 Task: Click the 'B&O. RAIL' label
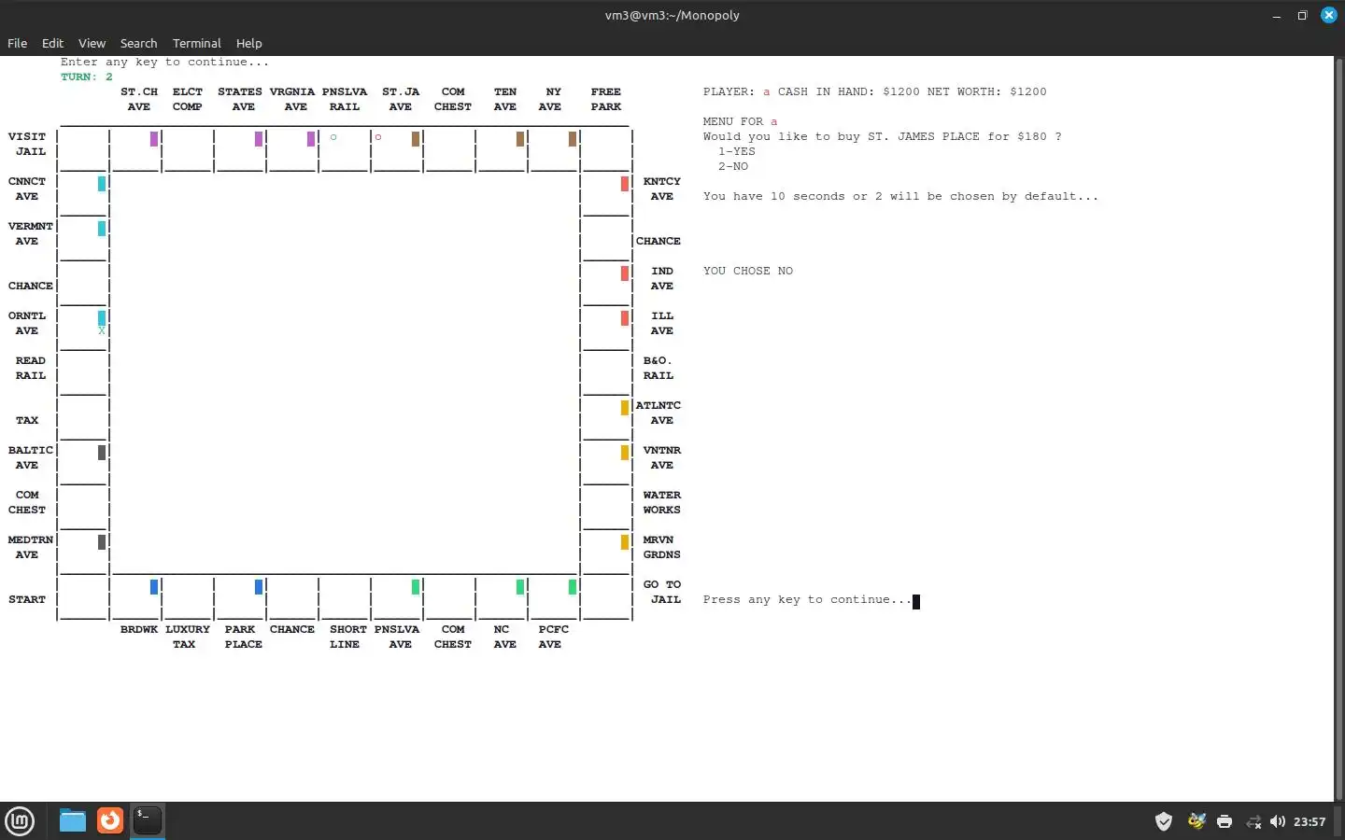pos(658,368)
